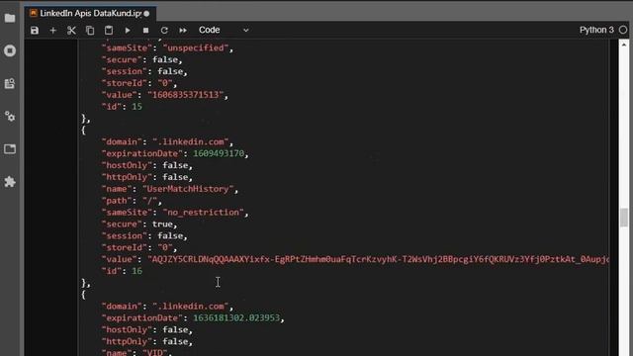Copy the selected cell
The width and height of the screenshot is (633, 356).
(90, 31)
